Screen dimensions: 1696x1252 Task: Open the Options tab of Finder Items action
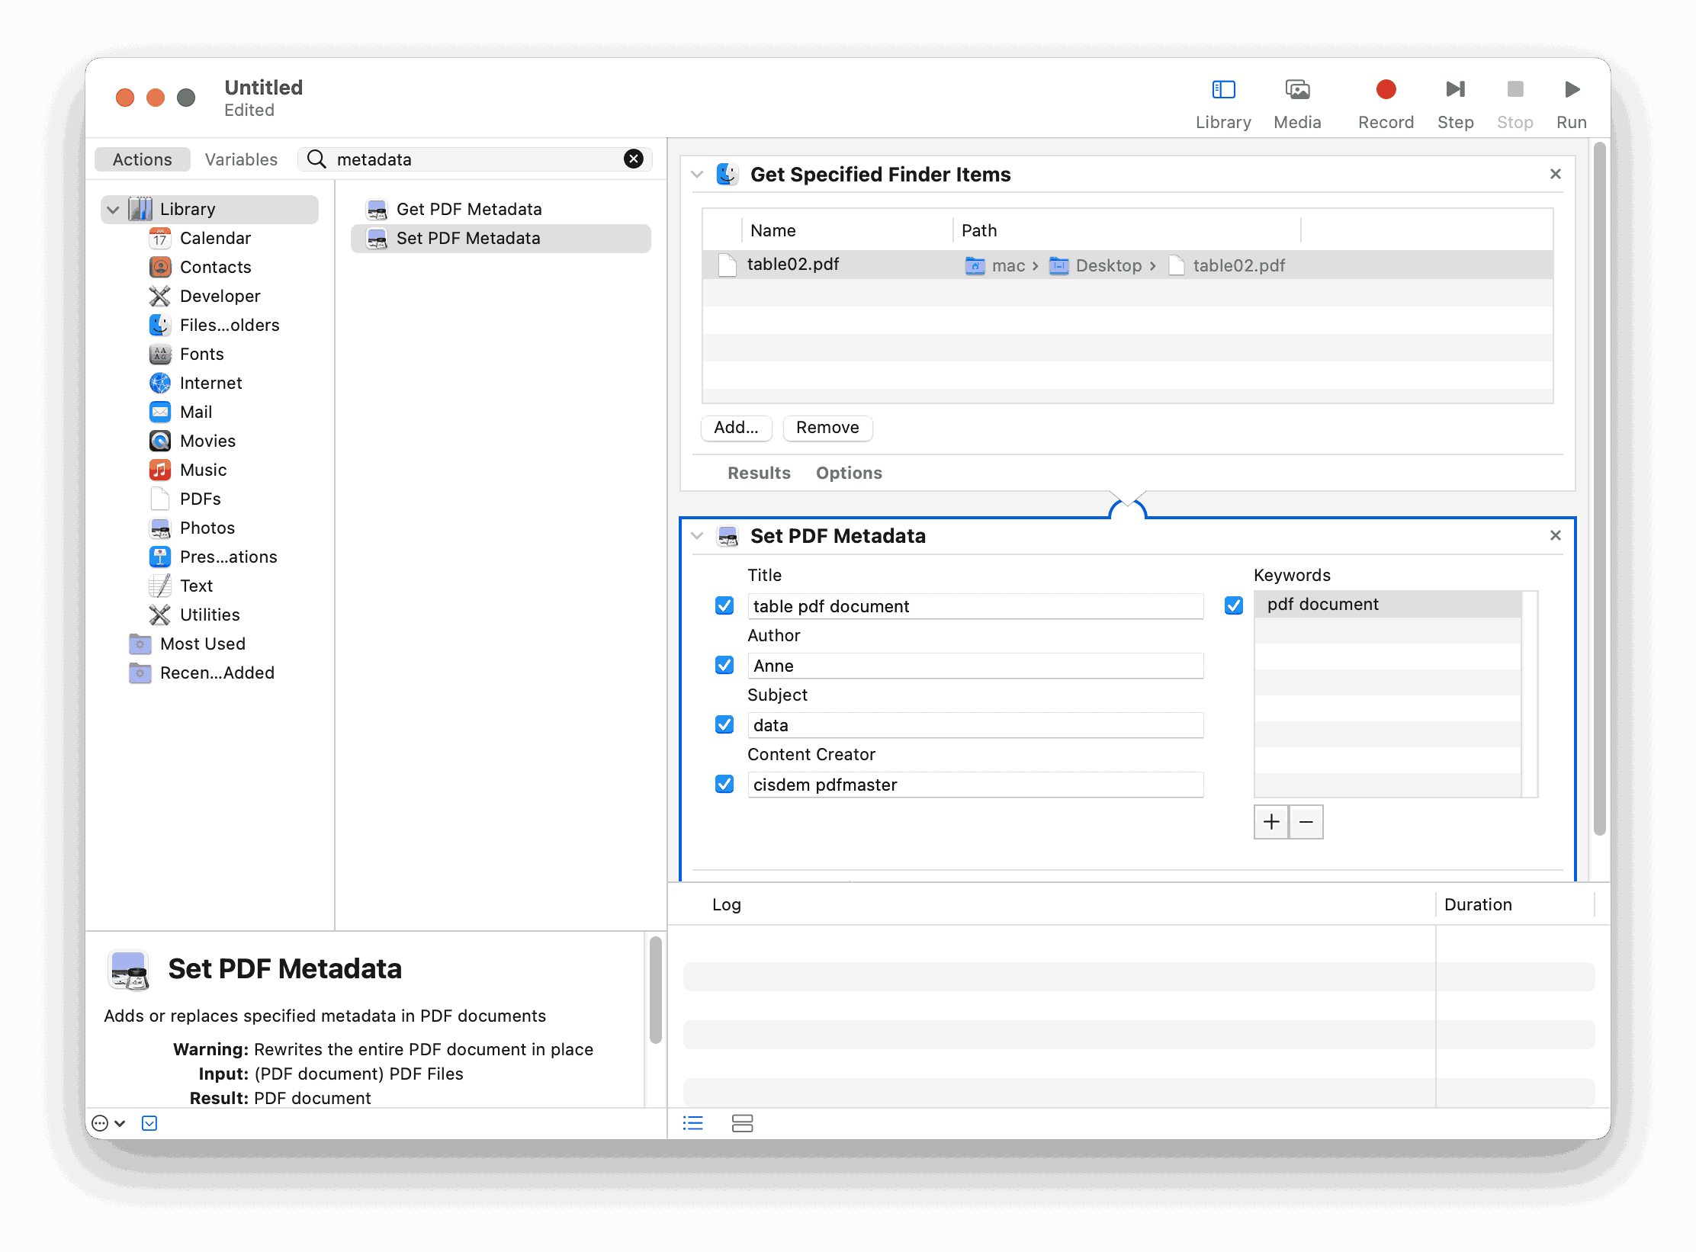pos(848,473)
